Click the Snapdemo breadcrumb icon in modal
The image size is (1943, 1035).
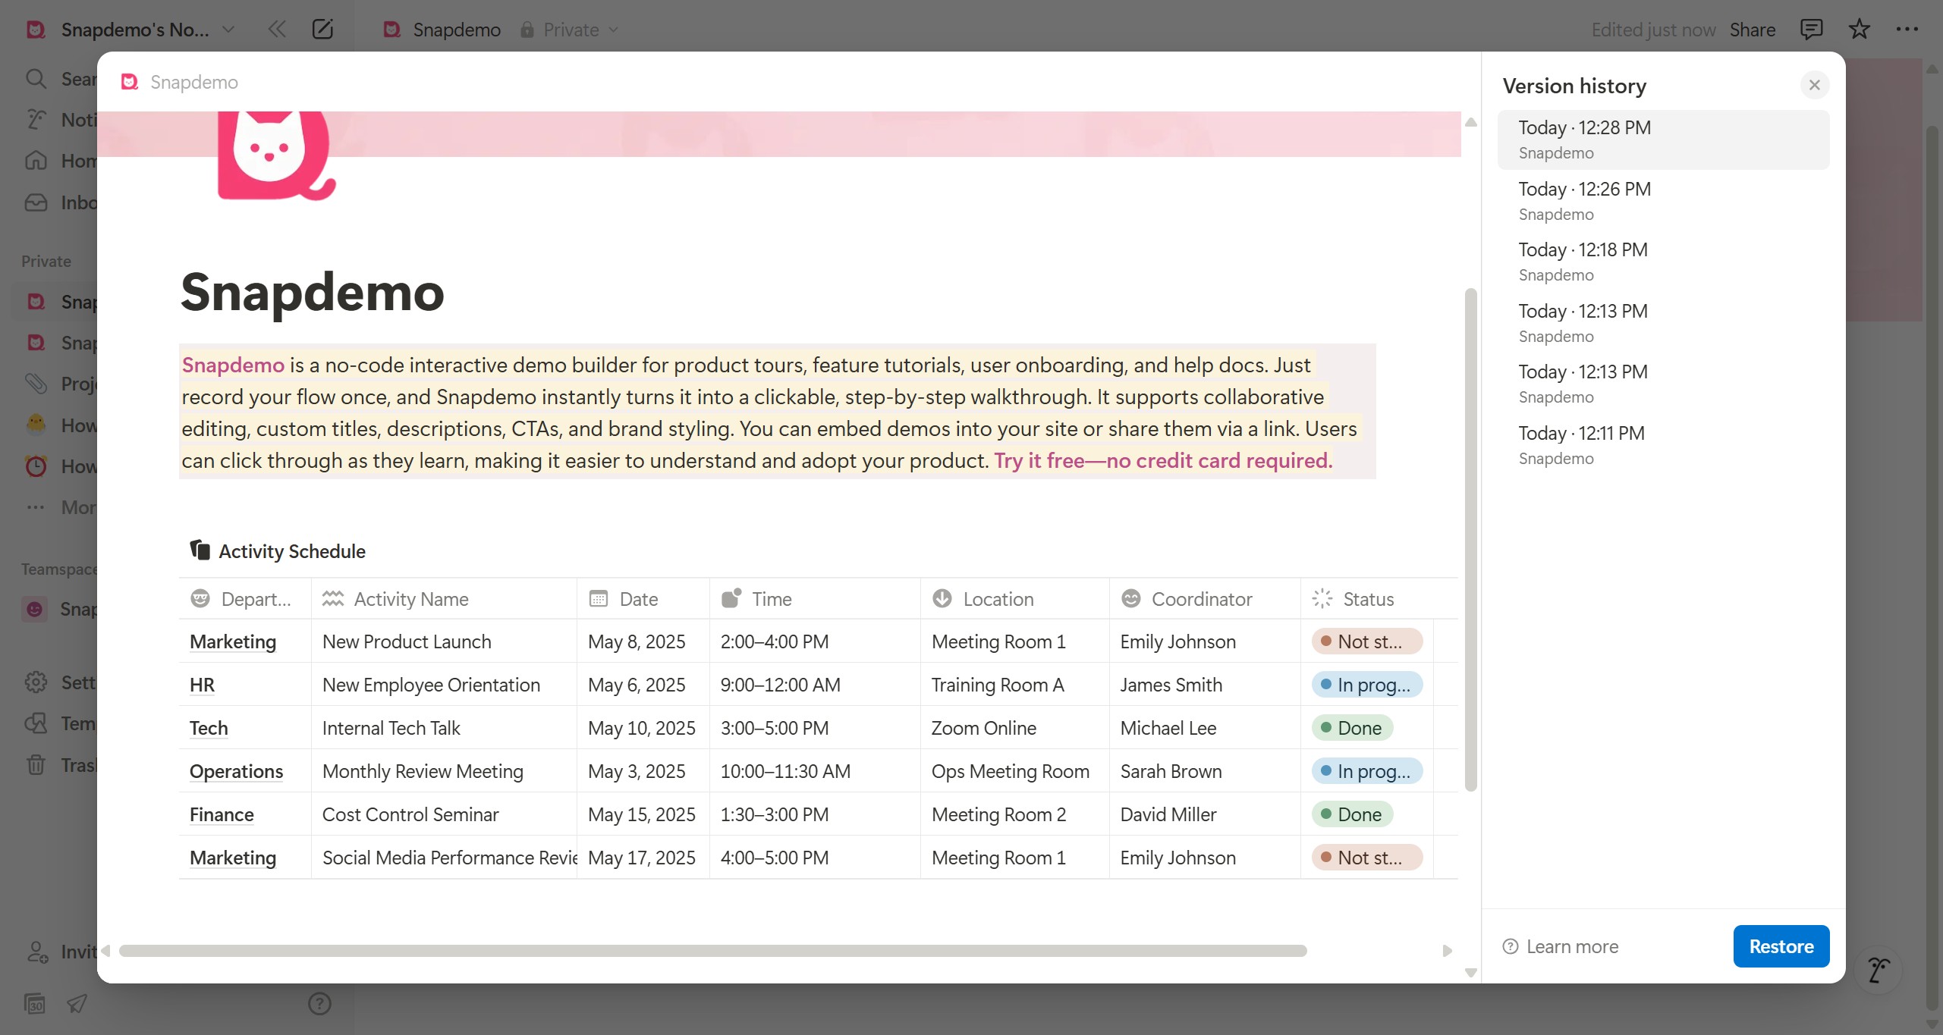coord(130,82)
